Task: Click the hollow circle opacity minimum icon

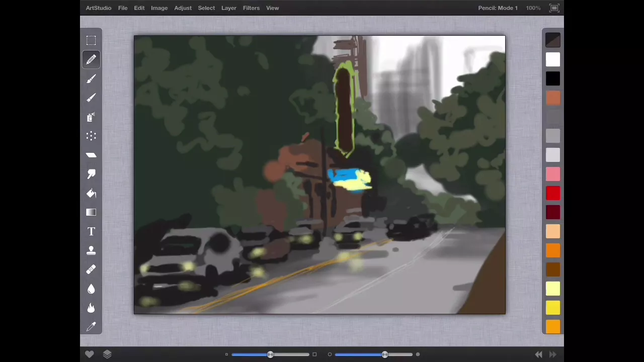Action: [330, 354]
